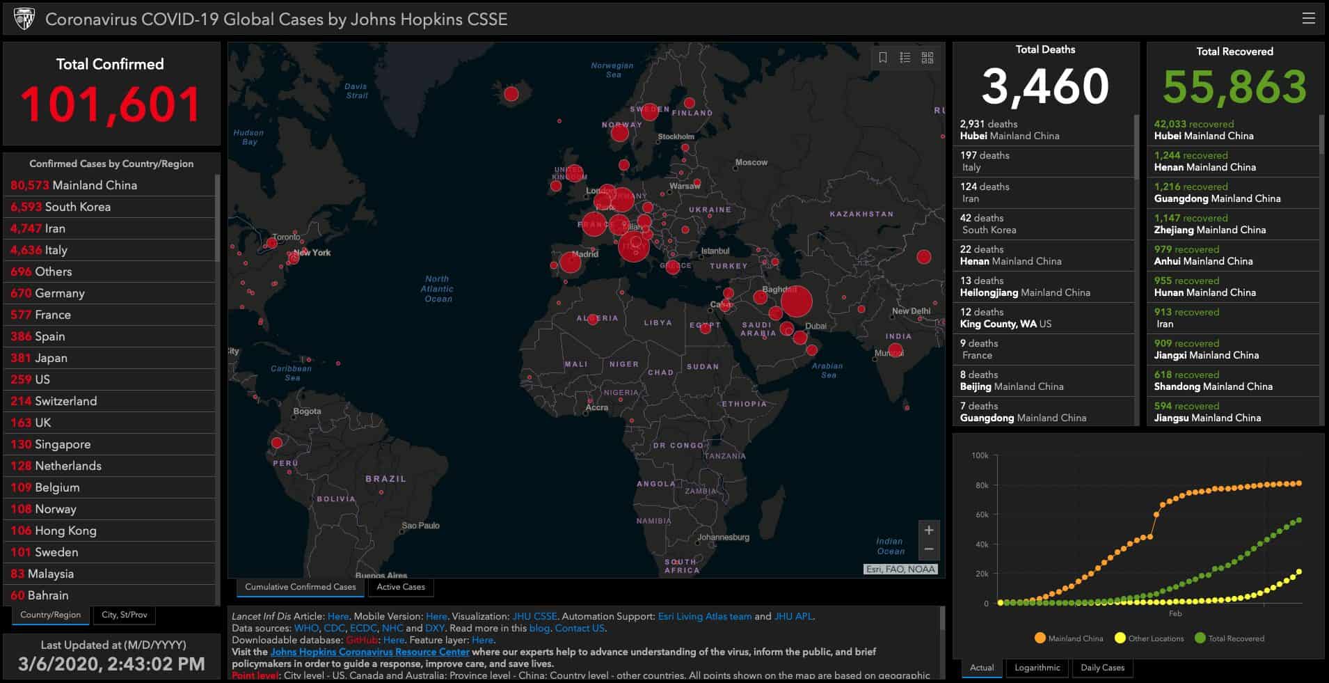The width and height of the screenshot is (1329, 683).
Task: Click the Johns Hopkins shield logo
Action: (x=24, y=19)
